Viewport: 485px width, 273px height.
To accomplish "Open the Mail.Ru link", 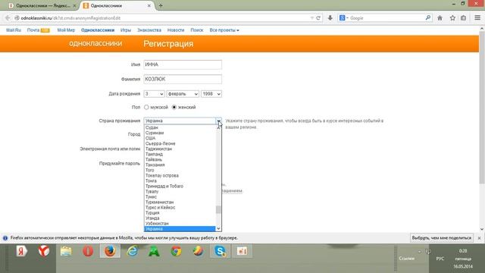I will pos(14,30).
